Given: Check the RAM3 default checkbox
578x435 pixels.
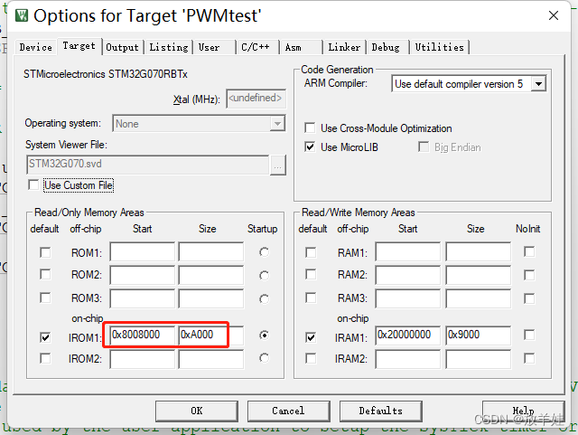Looking at the screenshot, I should [x=311, y=298].
